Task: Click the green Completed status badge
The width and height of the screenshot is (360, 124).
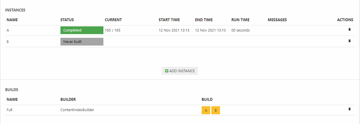Action: tap(82, 30)
